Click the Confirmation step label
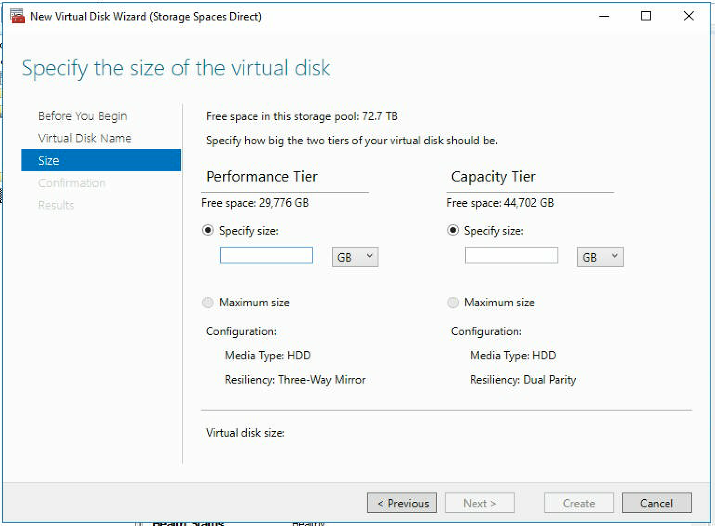715x526 pixels. (71, 182)
